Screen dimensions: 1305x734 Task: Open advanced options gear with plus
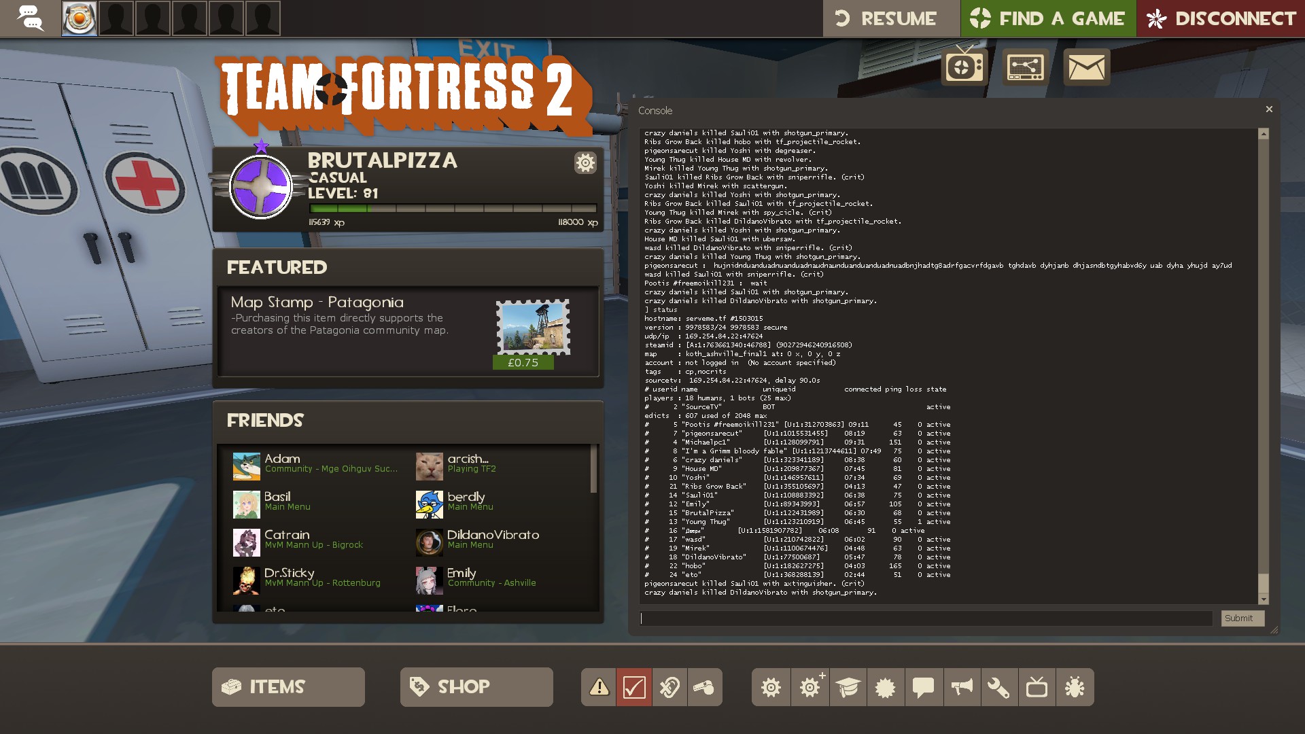(x=810, y=687)
